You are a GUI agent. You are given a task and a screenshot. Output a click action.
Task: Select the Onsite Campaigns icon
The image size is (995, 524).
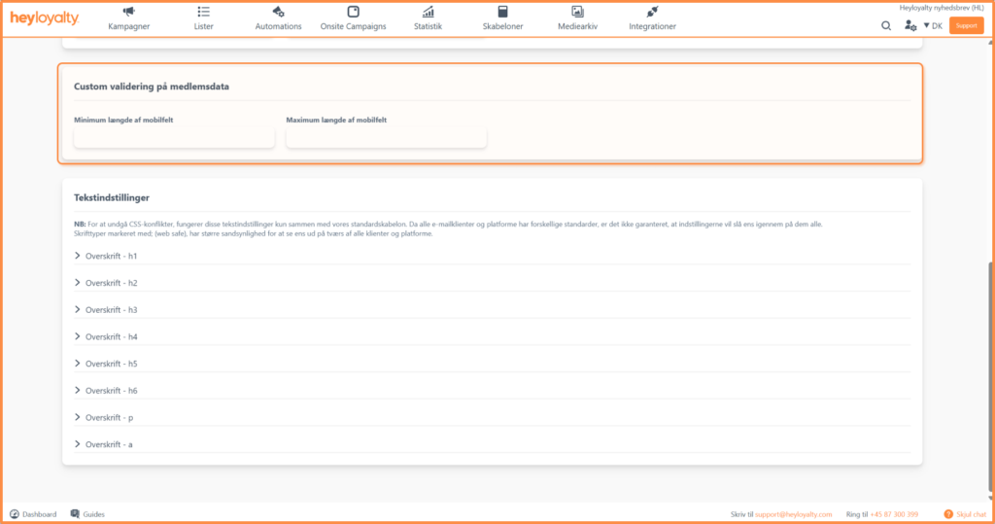tap(353, 12)
